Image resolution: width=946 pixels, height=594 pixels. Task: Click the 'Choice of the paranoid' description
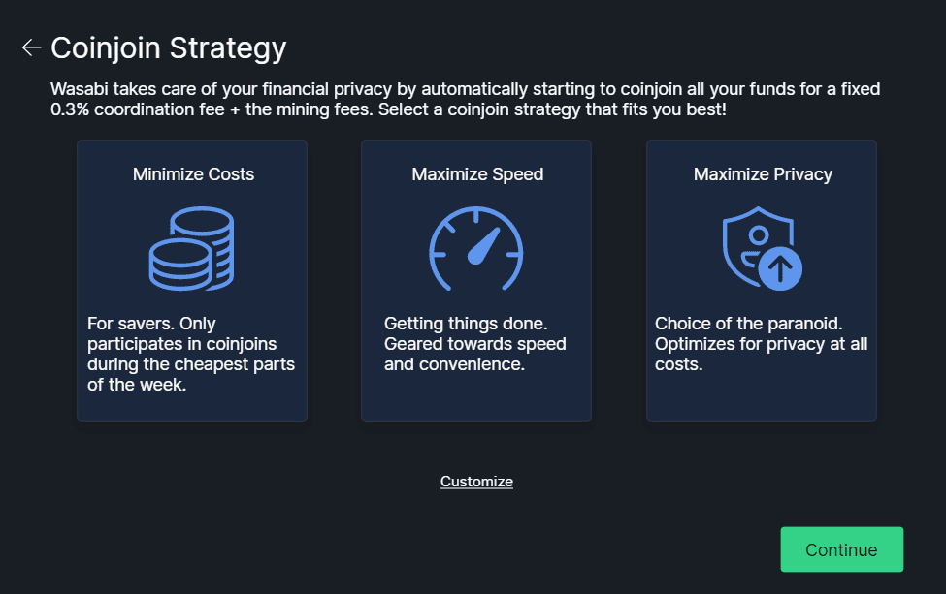click(761, 344)
